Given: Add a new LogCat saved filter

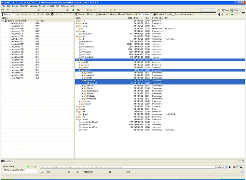Looking at the screenshot, I should (x=28, y=167).
